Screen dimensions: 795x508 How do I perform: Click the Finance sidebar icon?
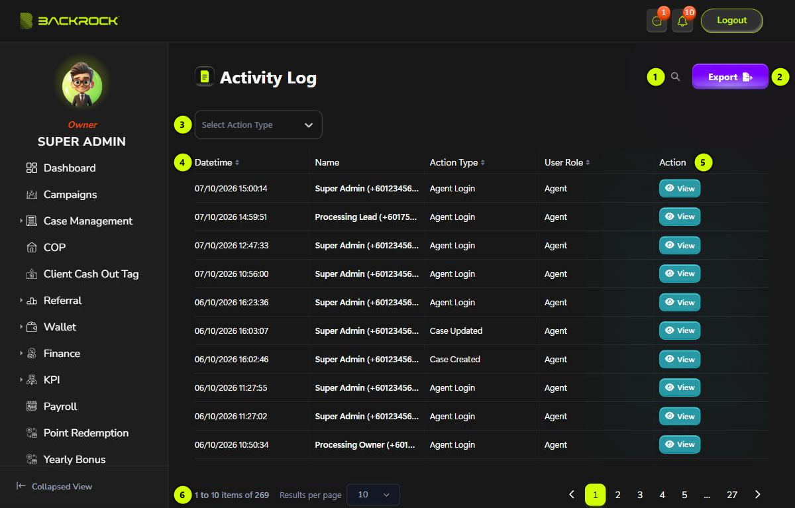point(32,354)
